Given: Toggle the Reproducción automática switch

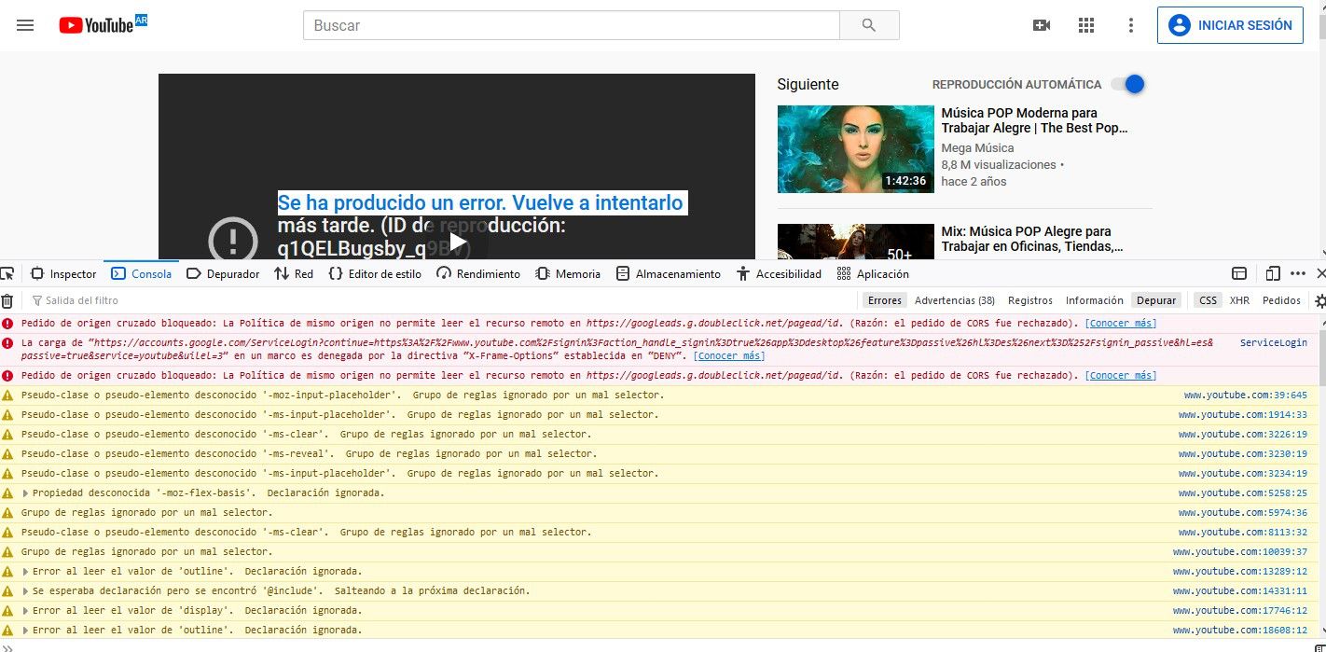Looking at the screenshot, I should [x=1127, y=84].
